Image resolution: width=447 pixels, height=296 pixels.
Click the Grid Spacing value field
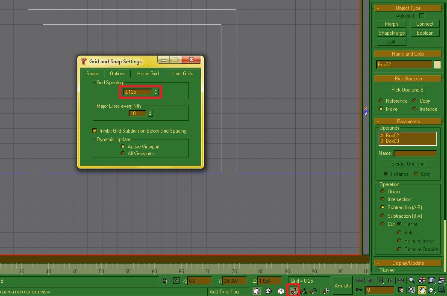click(x=138, y=92)
